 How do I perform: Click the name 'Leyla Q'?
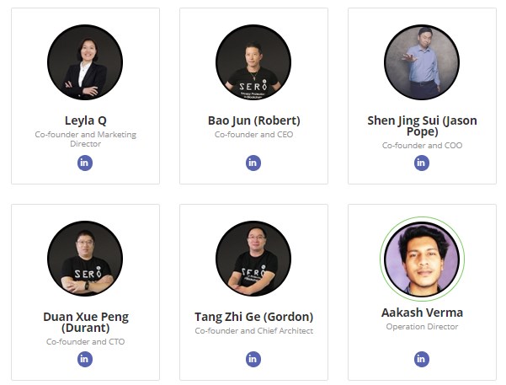tap(85, 120)
